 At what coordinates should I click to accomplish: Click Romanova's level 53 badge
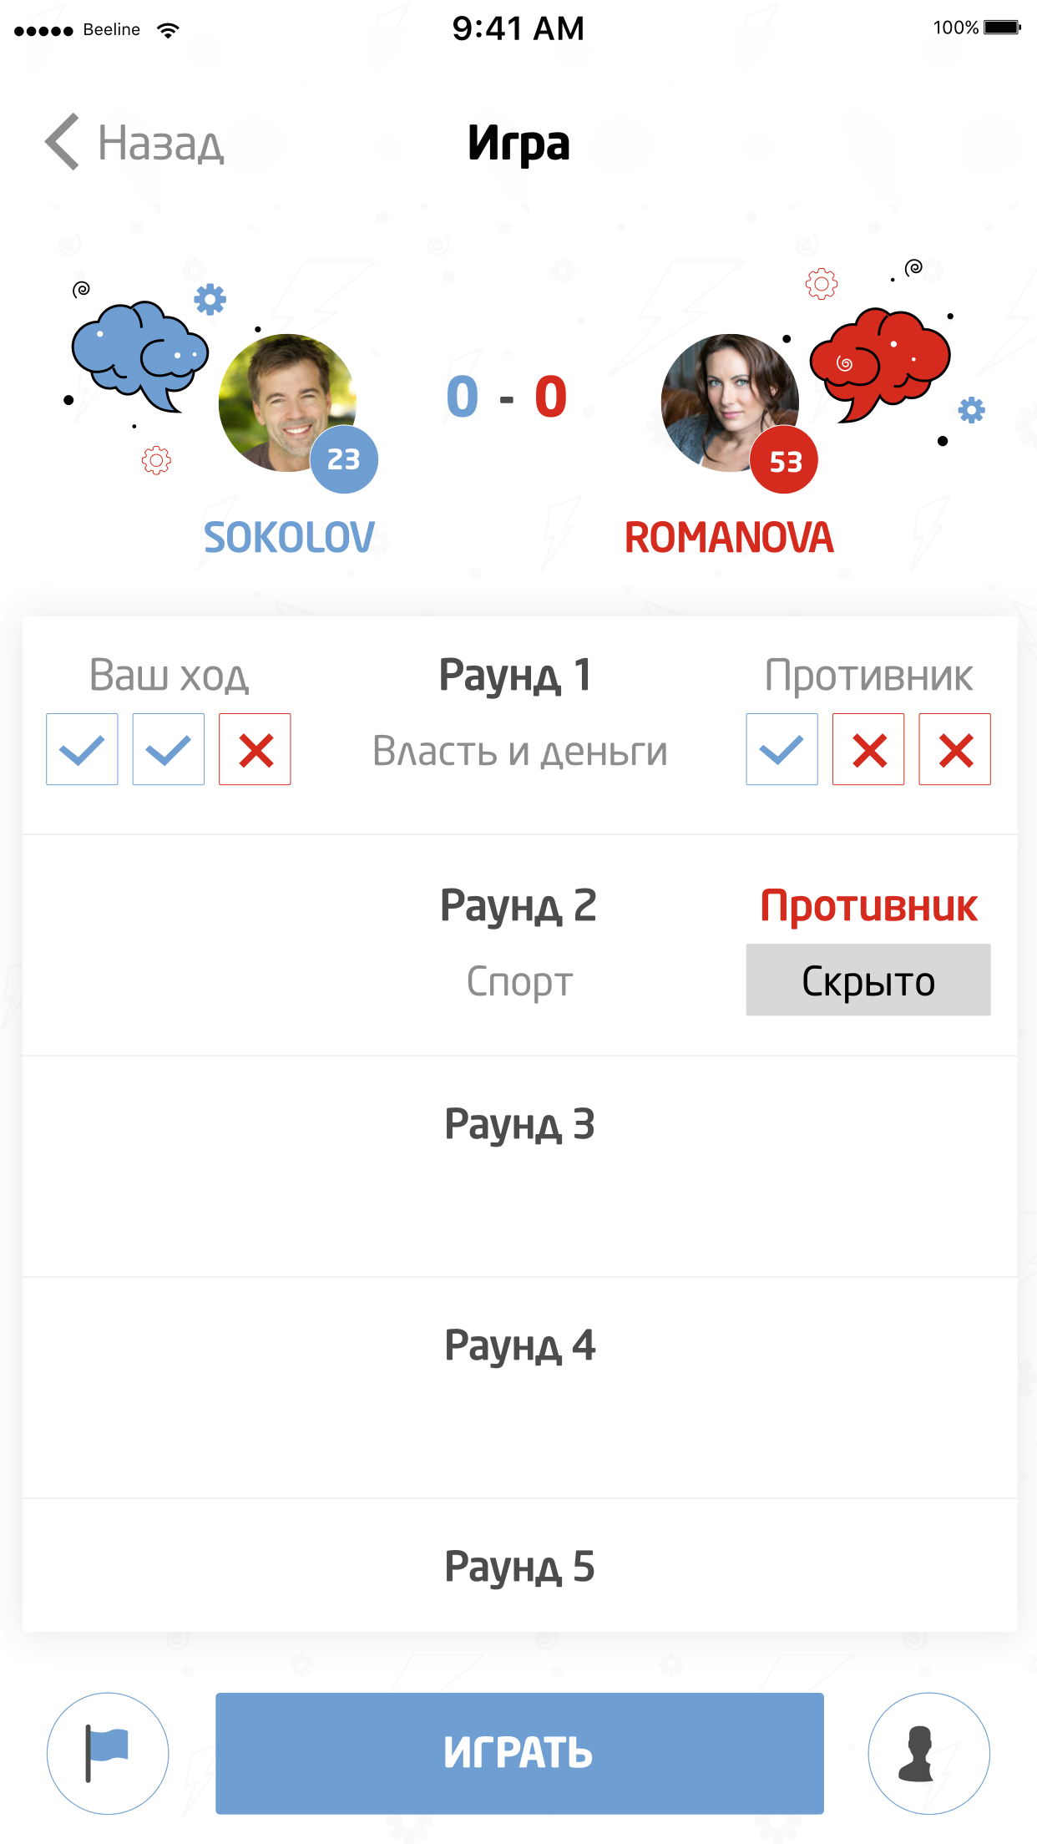[x=784, y=460]
